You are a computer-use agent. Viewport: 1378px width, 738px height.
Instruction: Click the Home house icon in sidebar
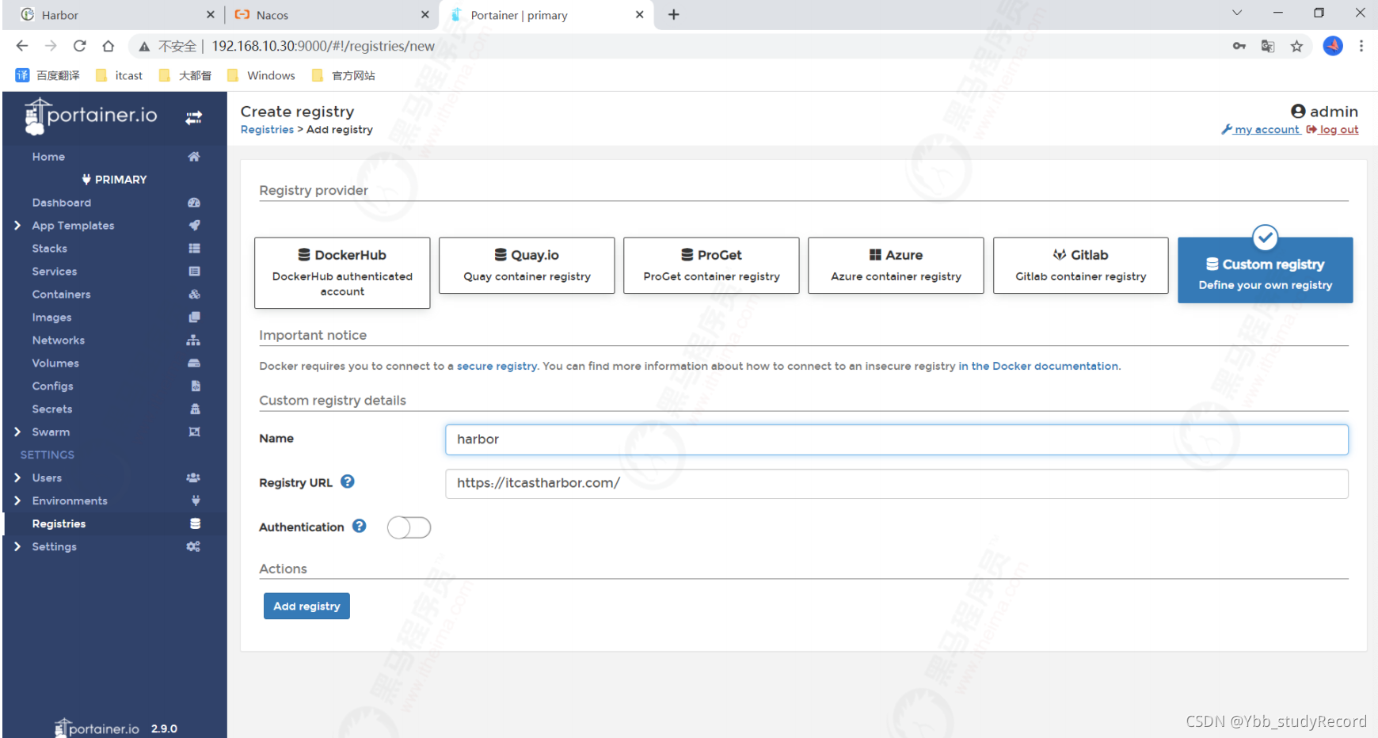pos(194,157)
